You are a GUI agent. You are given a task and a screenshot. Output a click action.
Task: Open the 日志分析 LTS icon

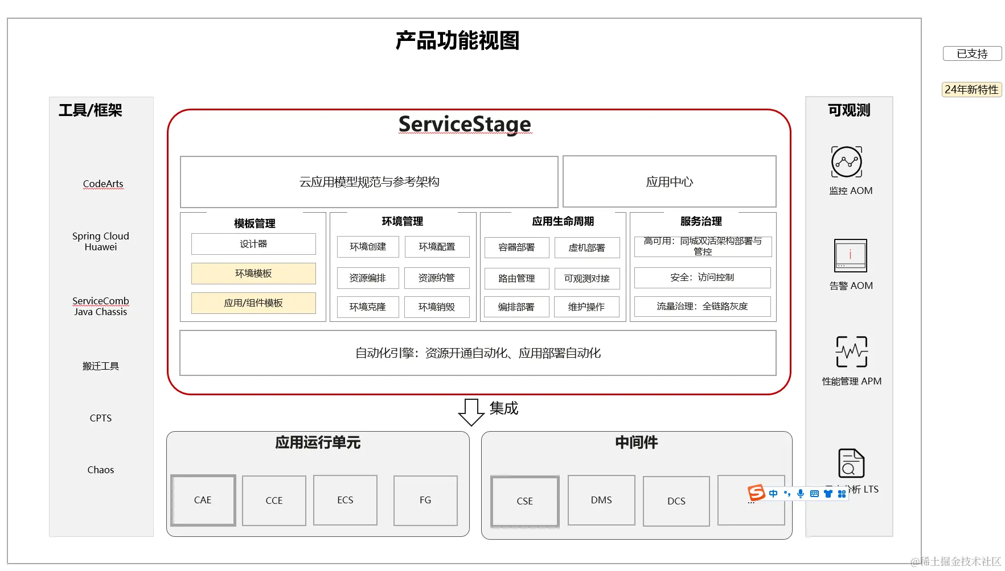tap(851, 462)
